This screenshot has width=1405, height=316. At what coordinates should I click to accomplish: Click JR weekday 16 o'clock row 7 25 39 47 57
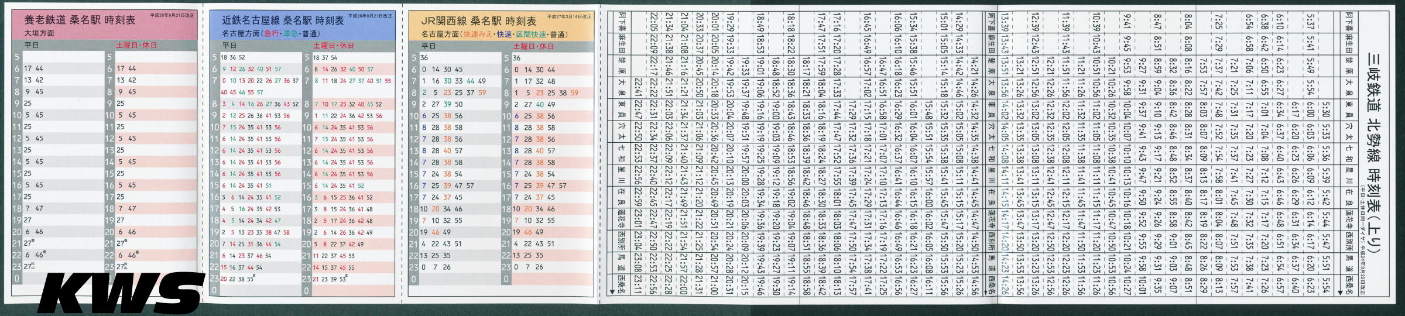click(448, 186)
